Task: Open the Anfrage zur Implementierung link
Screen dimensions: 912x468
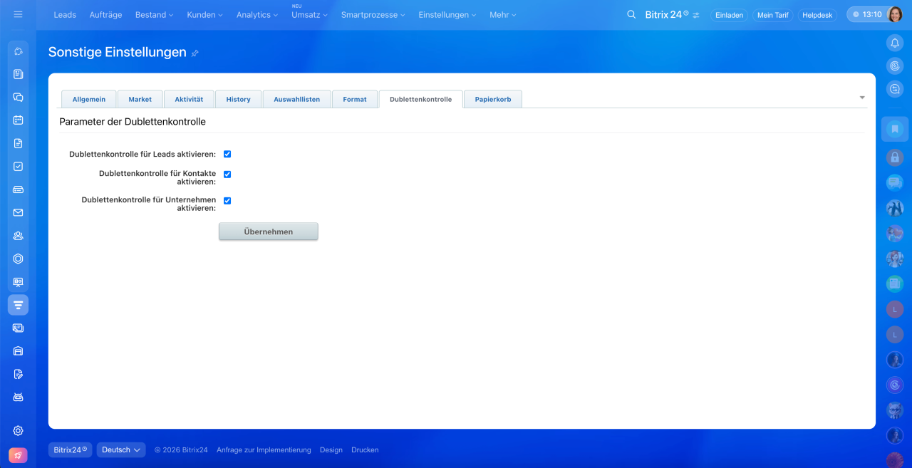Action: pos(264,450)
